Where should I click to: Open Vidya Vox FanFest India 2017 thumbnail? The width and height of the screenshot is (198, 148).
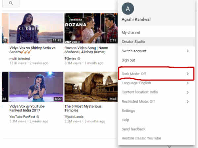[x=36, y=86]
